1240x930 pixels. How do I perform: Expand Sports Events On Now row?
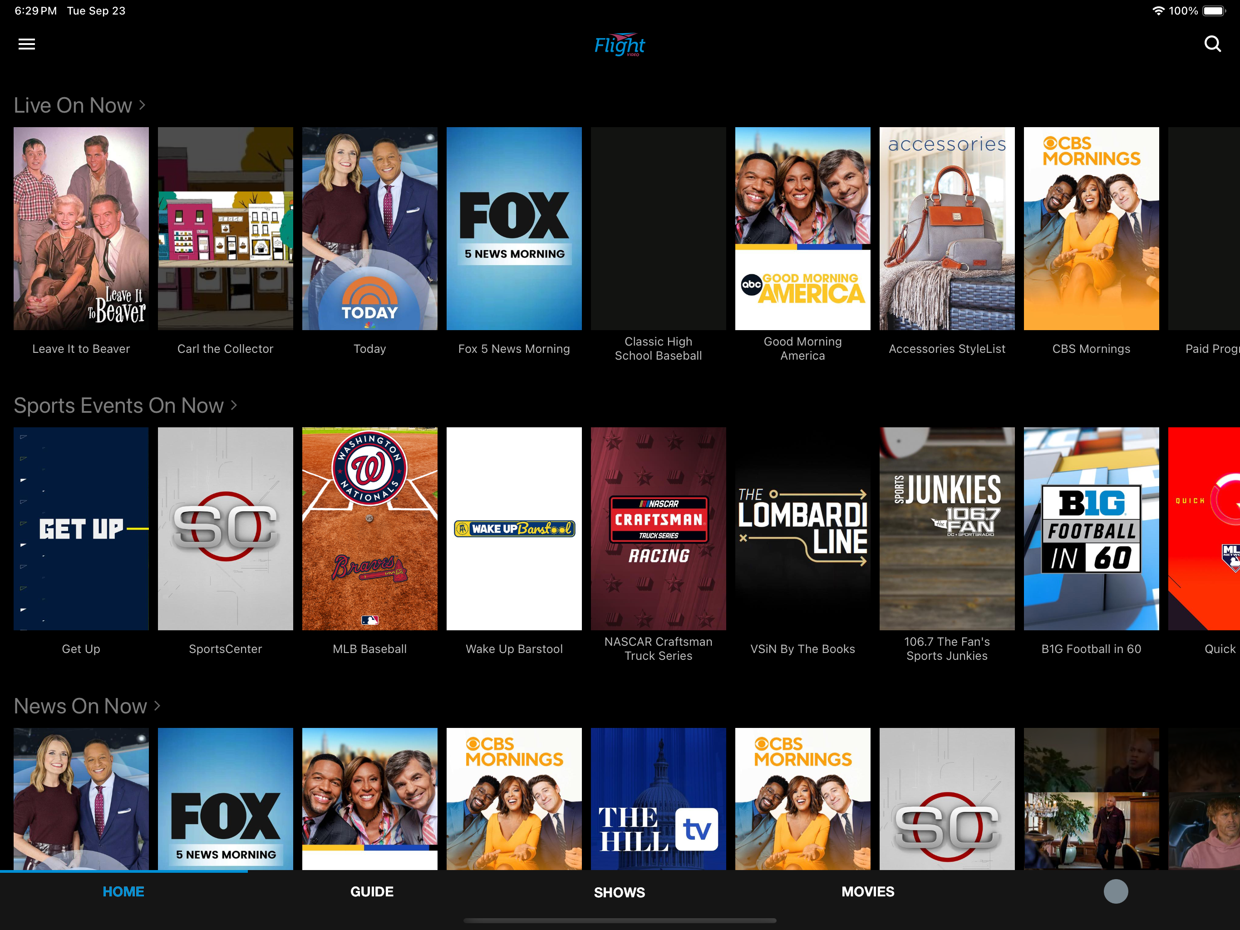[126, 406]
